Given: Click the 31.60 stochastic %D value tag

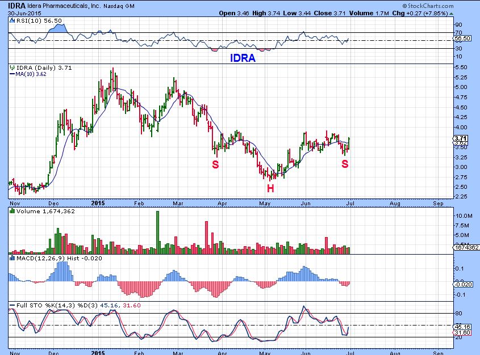Looking at the screenshot, I should pos(462,332).
